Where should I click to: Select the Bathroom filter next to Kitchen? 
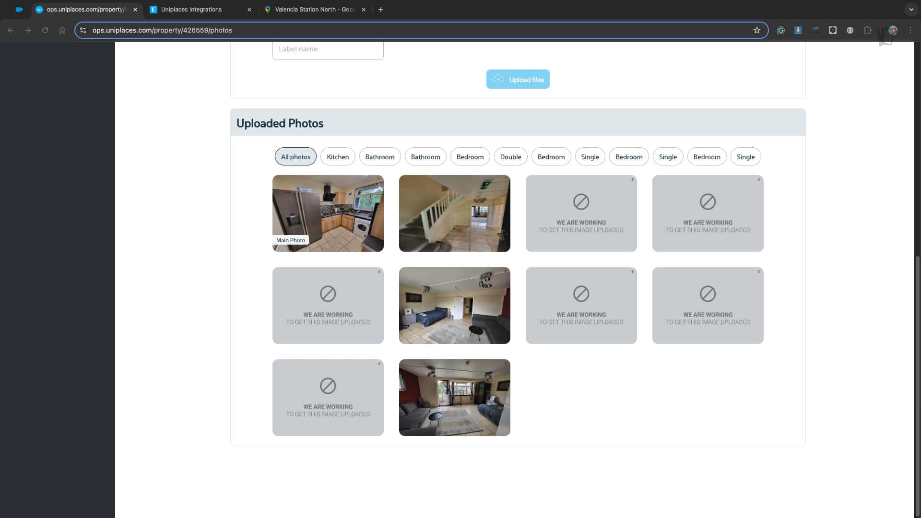[x=380, y=157]
